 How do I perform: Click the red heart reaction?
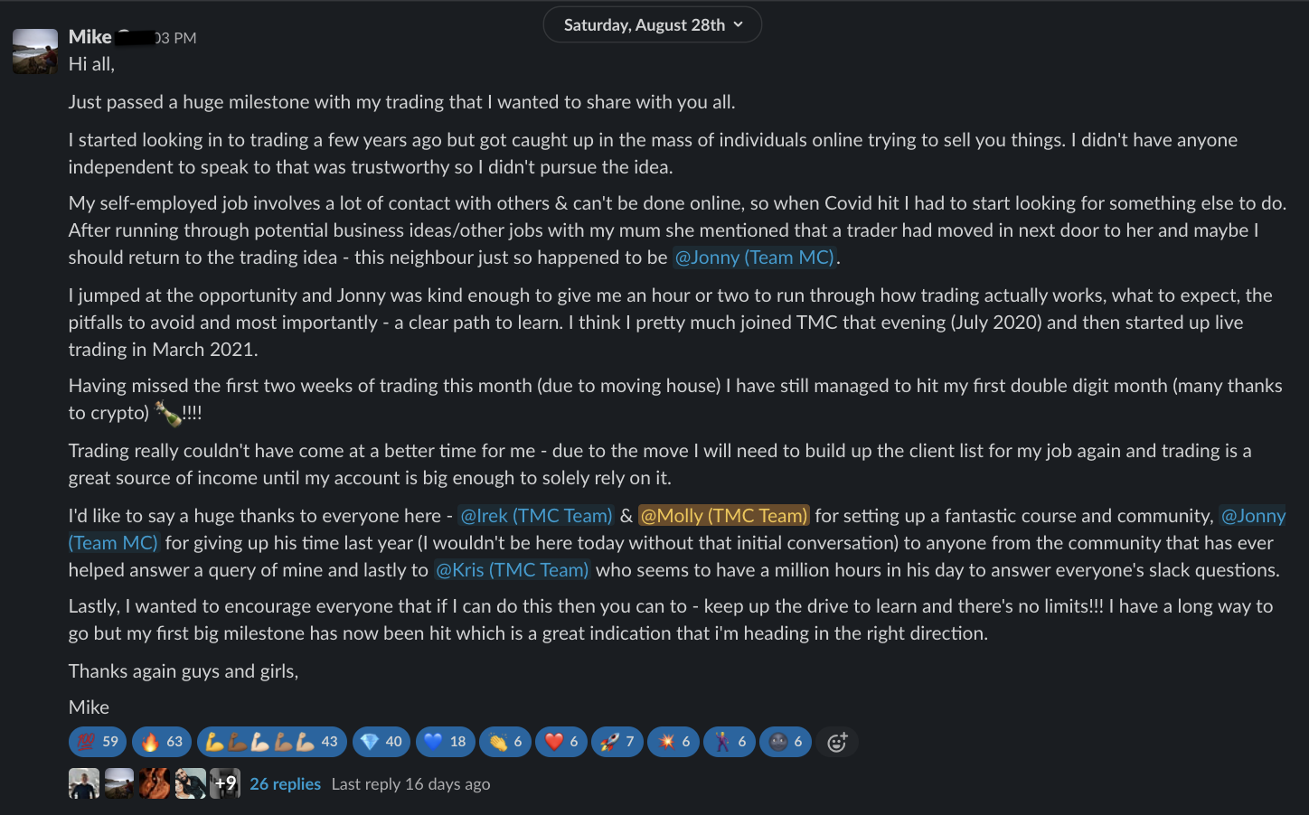click(561, 742)
